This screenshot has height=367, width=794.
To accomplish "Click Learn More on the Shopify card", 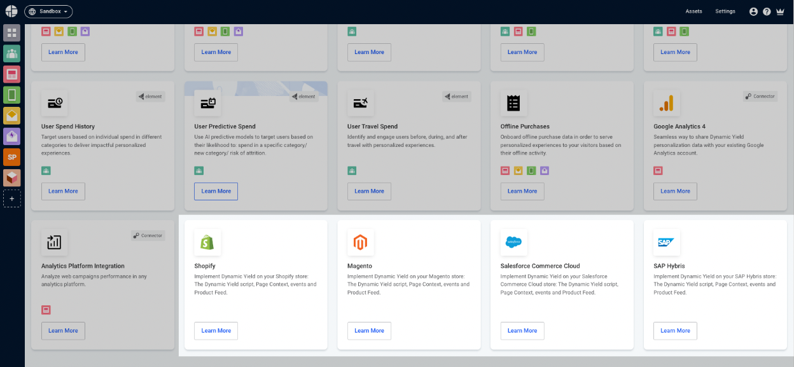I will pos(216,331).
